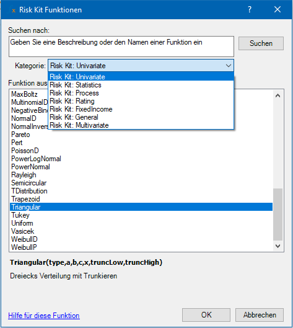293x328 pixels.
Task: Click the search description input field
Action: (x=121, y=47)
